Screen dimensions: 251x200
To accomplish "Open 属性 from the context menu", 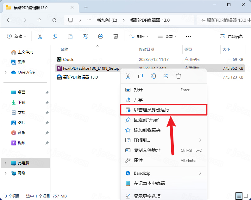I will 164,160.
